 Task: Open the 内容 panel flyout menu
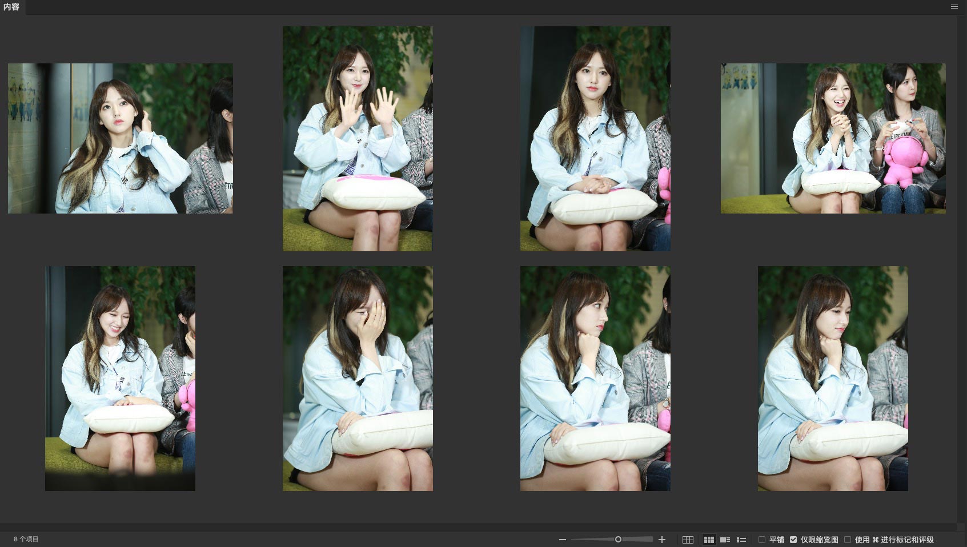click(954, 7)
